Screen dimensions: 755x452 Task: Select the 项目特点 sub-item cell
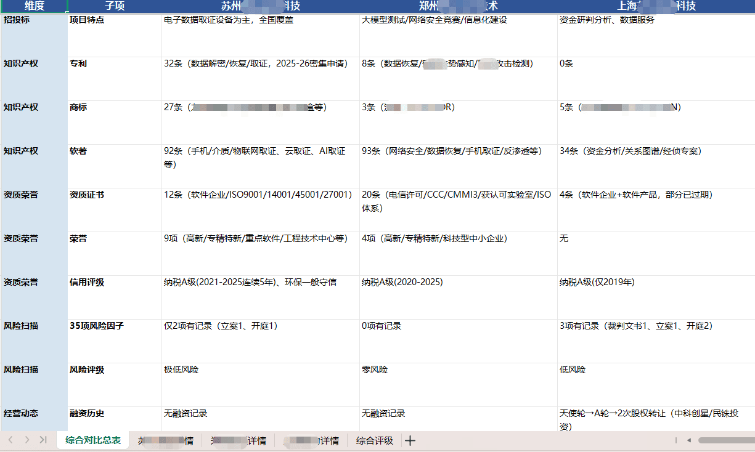[115, 35]
